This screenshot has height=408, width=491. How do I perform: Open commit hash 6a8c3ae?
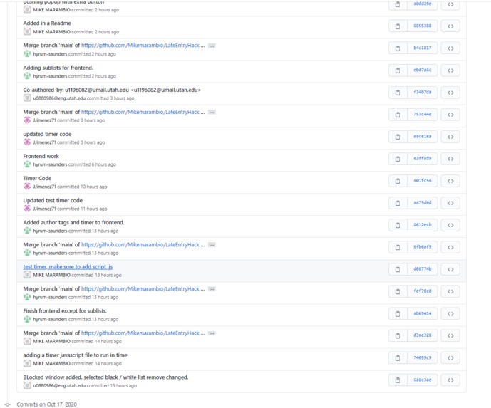coord(422,380)
